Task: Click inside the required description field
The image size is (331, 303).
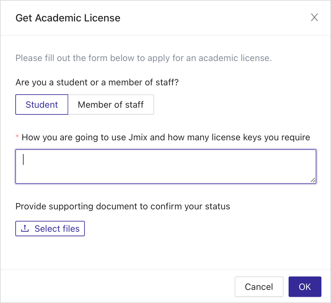Action: point(165,166)
